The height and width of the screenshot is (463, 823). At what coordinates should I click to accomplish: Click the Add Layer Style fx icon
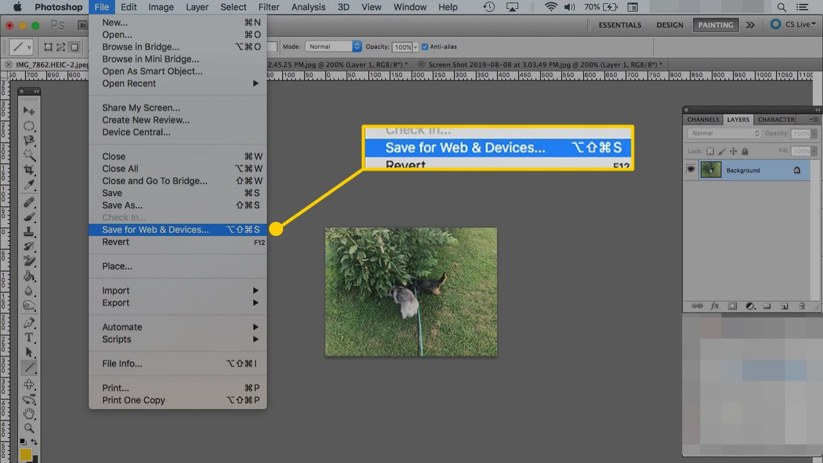pos(714,306)
